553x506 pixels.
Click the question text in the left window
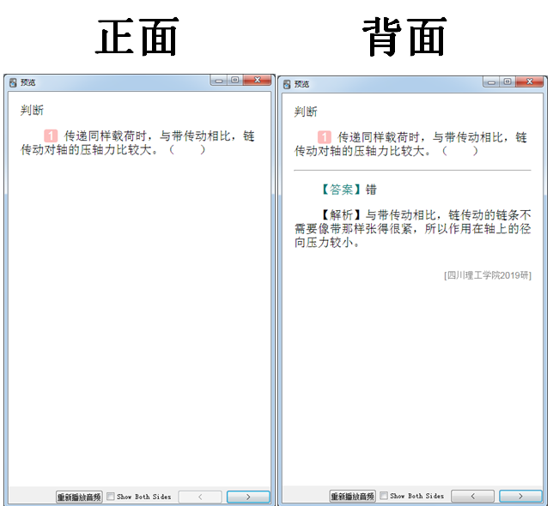(x=137, y=143)
